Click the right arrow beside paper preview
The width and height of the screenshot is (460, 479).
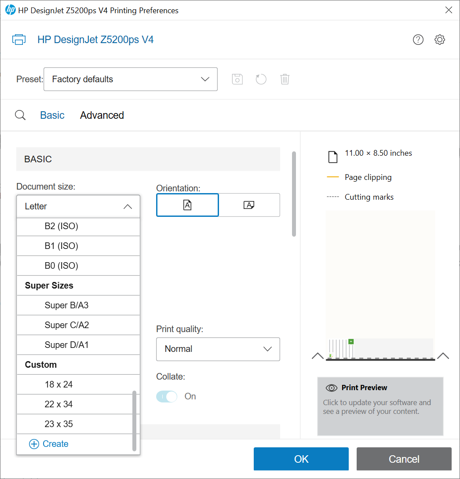click(443, 356)
